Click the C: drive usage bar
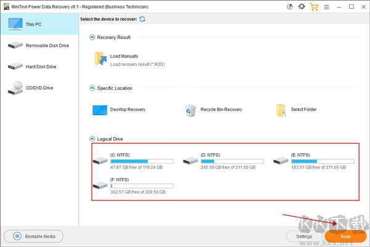 click(x=142, y=161)
